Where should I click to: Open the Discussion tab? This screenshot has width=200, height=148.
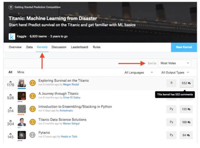pos(59,47)
